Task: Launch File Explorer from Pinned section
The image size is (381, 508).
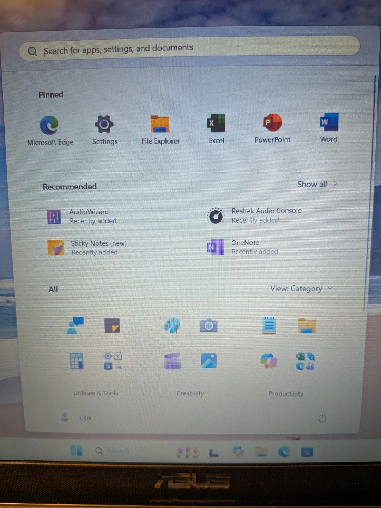Action: click(160, 129)
